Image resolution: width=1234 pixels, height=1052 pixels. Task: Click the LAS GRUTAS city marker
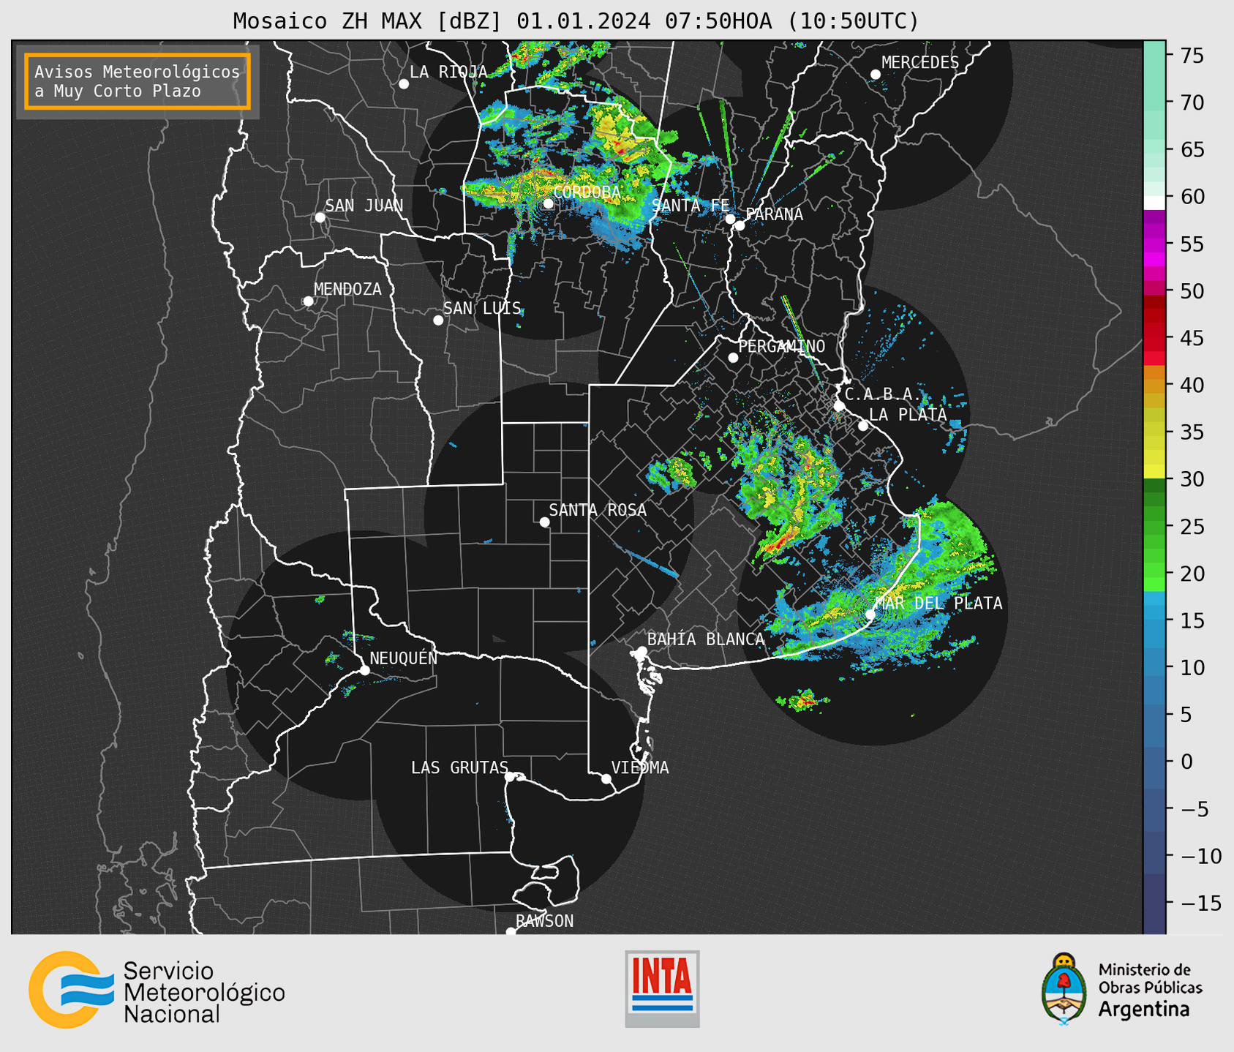point(510,777)
